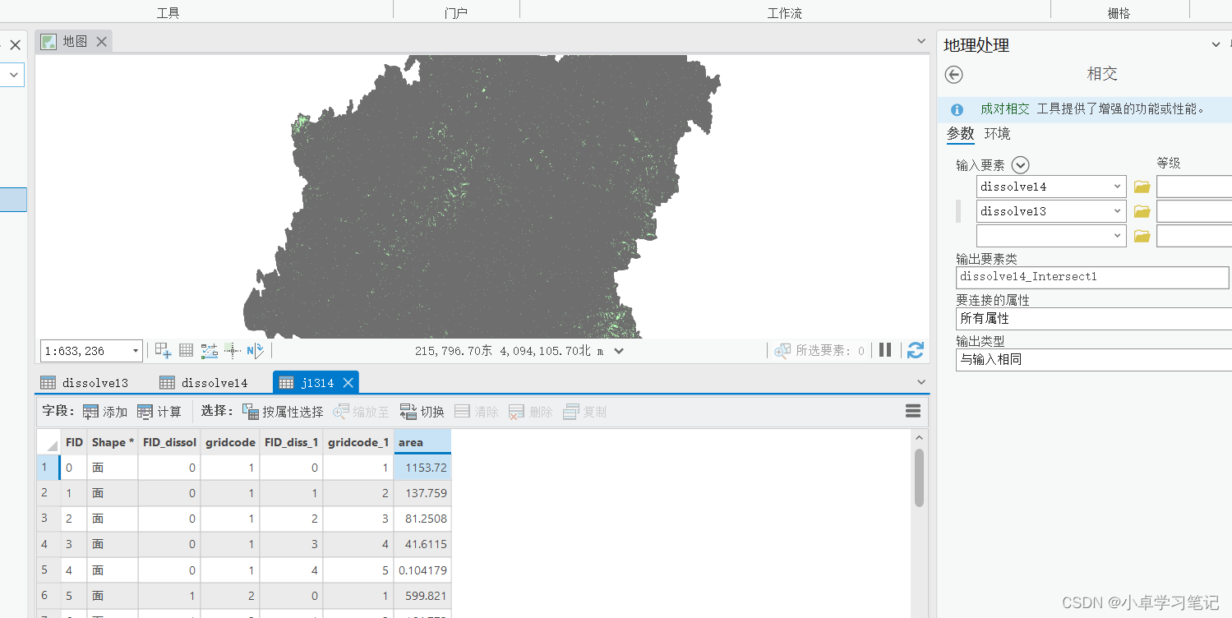Open the table view tabs overflow chevron
Image resolution: width=1232 pixels, height=618 pixels.
pos(921,382)
